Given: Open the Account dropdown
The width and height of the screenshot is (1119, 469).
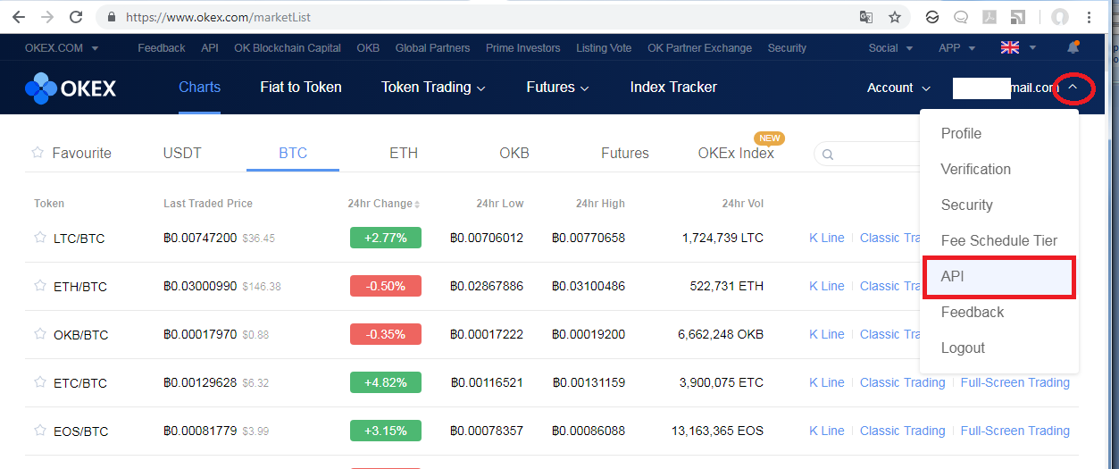Looking at the screenshot, I should click(899, 88).
